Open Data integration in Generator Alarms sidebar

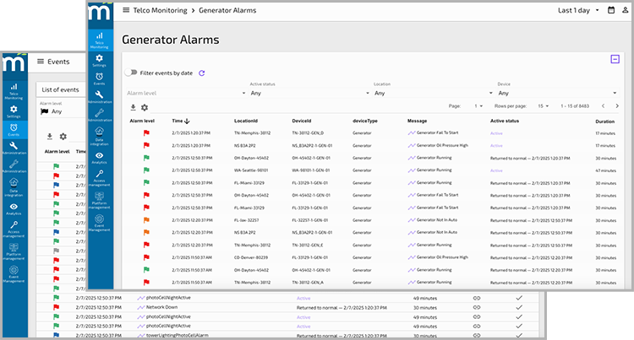100,136
